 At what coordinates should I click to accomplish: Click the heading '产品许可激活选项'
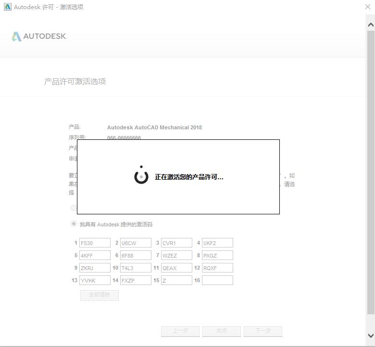click(75, 82)
